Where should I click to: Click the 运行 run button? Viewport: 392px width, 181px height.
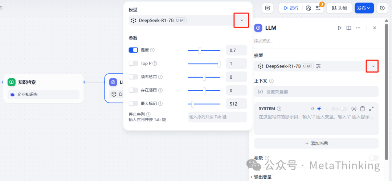point(291,8)
